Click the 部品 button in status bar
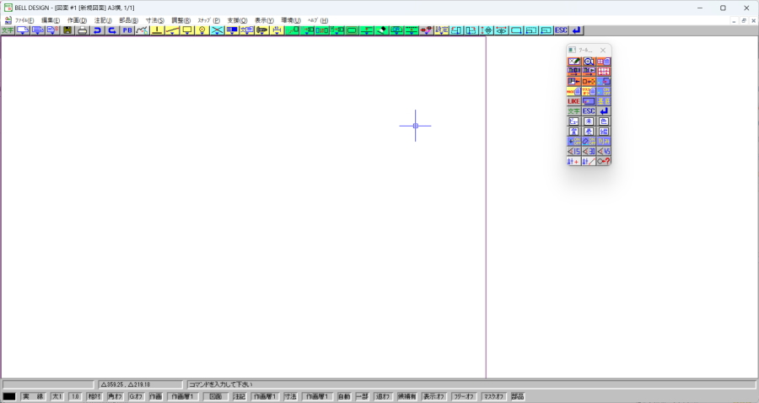 point(517,396)
